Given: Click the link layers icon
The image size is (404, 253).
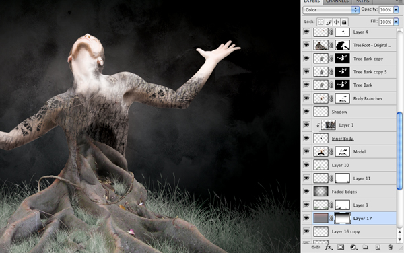Looking at the screenshot, I should tap(315, 248).
